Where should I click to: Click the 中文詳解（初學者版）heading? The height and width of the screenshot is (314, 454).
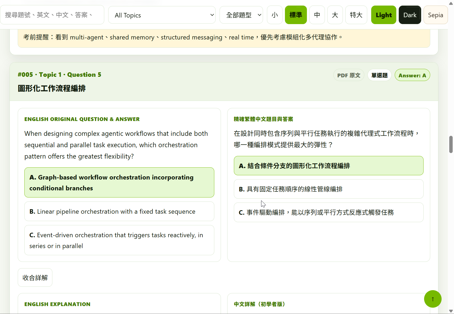(x=260, y=304)
